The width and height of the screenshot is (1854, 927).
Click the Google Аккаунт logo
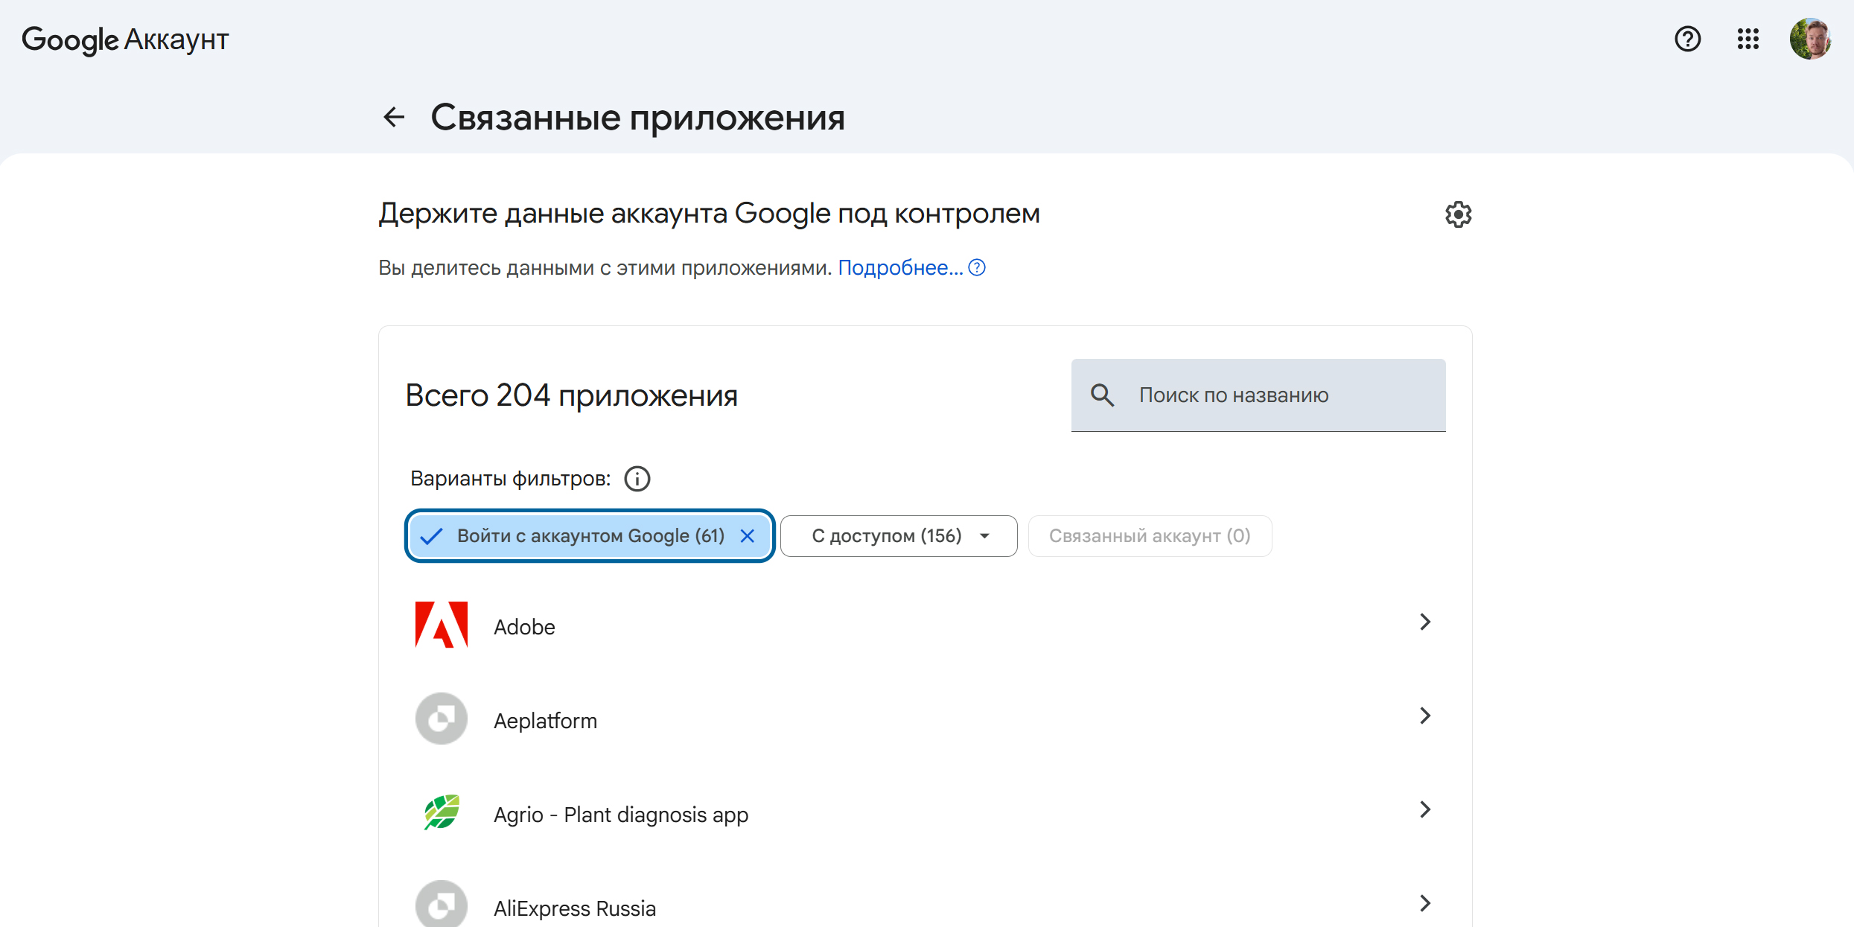(125, 39)
